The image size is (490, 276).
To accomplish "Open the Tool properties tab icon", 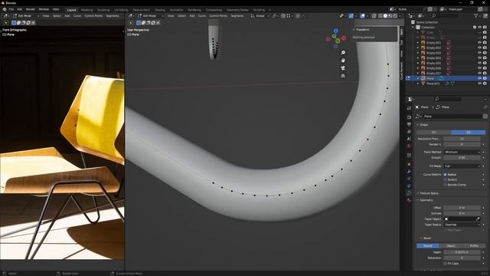I will (409, 108).
